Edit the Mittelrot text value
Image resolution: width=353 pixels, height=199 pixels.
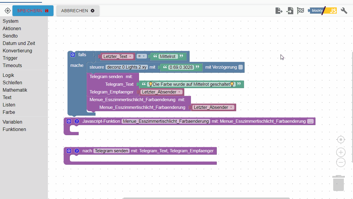pos(168,56)
